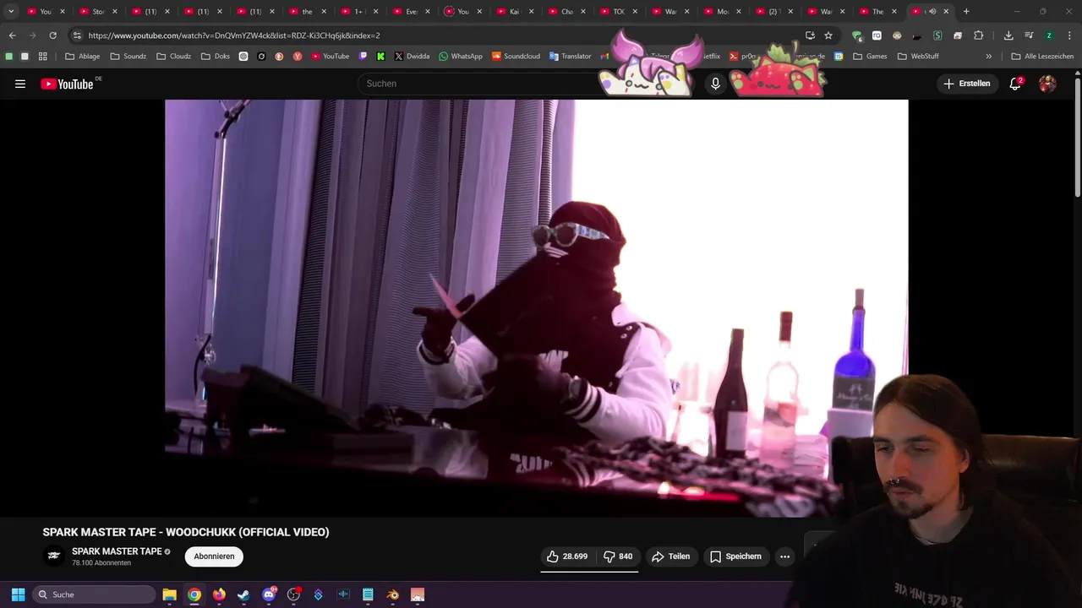Click the Speichern save button

(736, 556)
